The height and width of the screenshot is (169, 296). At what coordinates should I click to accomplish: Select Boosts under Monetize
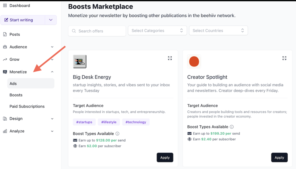click(16, 95)
